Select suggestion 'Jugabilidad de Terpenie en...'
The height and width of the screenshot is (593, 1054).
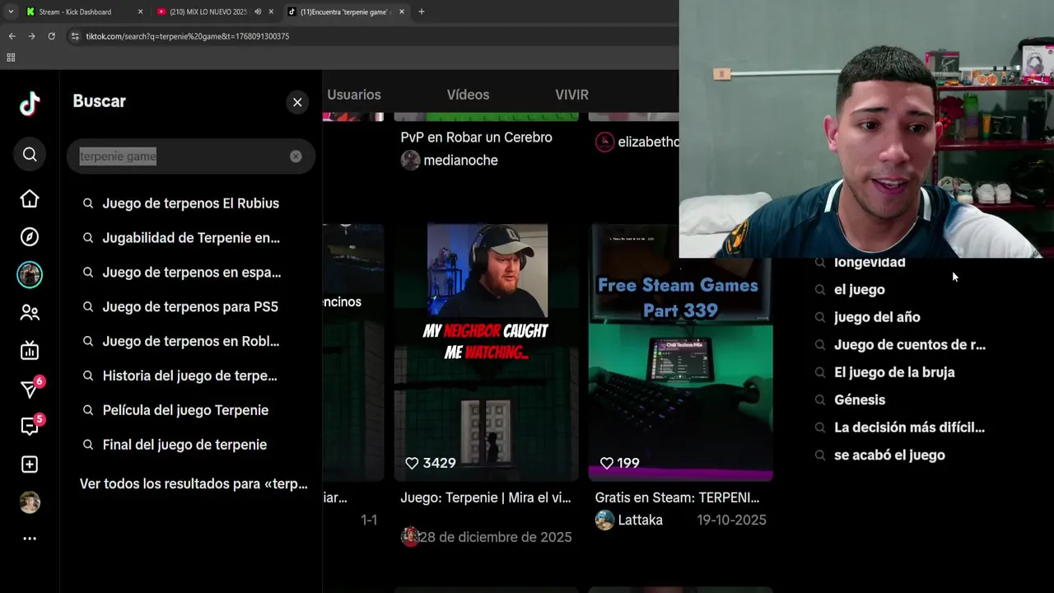click(191, 238)
